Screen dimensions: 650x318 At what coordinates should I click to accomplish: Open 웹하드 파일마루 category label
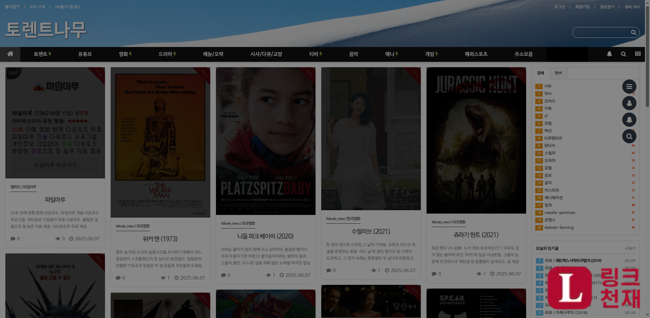coord(23,187)
